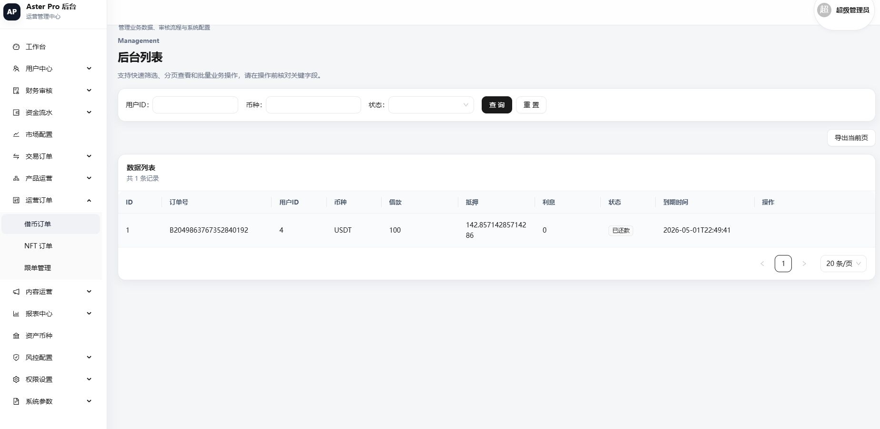880x429 pixels.
Task: Select page 1 in pagination
Action: 783,264
